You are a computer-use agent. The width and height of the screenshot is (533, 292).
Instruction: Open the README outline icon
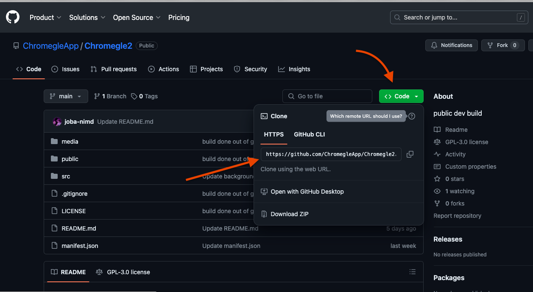coord(412,272)
